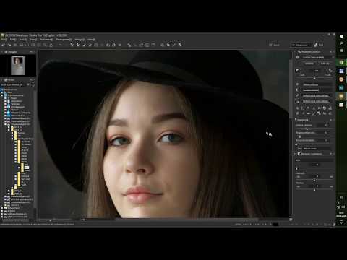This screenshot has width=347, height=260.
Task: Click the lowest slider handle in the right panel
Action: (314, 190)
